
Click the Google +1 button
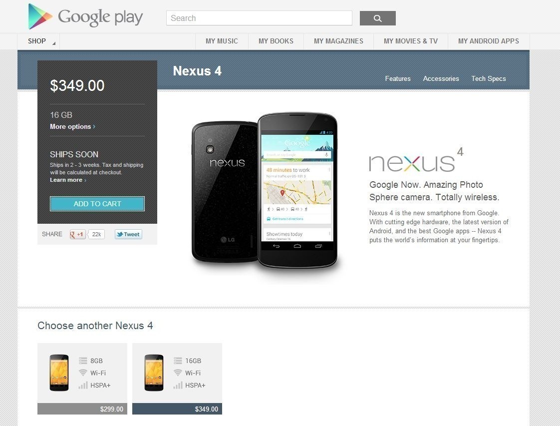(x=77, y=234)
